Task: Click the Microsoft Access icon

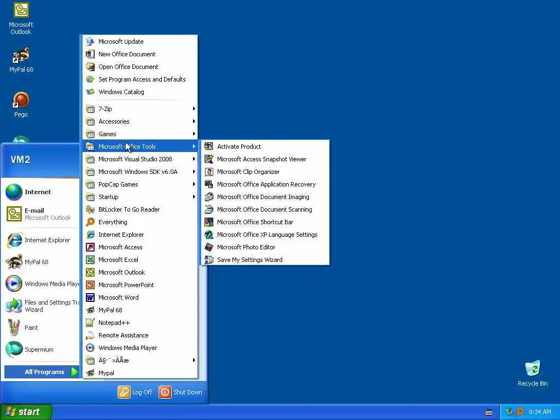Action: click(x=90, y=247)
